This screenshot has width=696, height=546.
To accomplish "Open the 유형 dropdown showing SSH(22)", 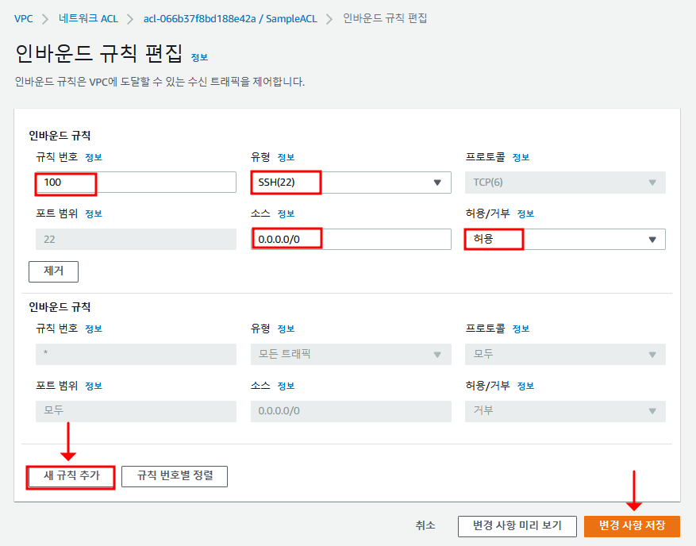I will coord(351,183).
